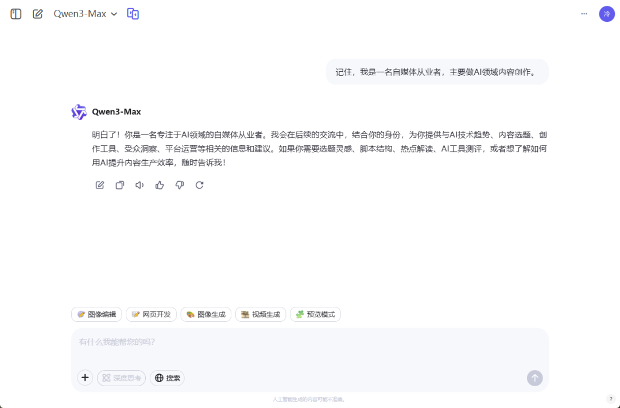Image resolution: width=620 pixels, height=408 pixels.
Task: Play the reply aloud via speaker icon
Action: click(139, 185)
